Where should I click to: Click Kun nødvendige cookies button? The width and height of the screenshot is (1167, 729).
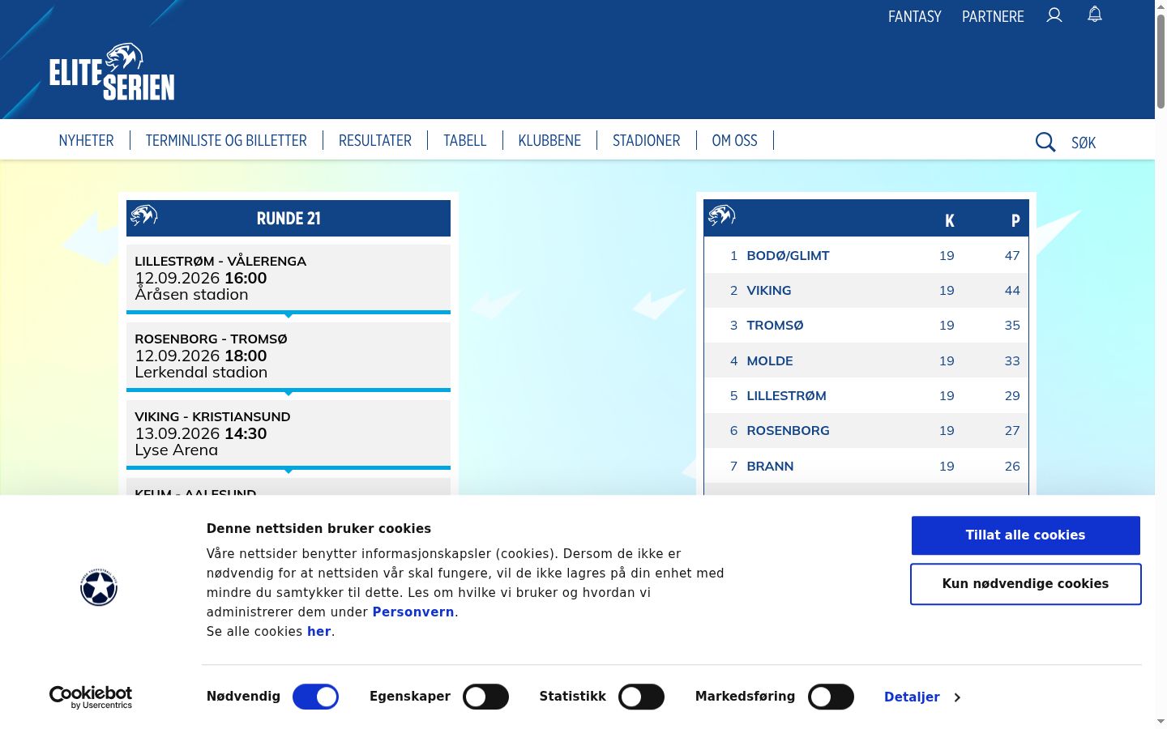click(x=1025, y=583)
